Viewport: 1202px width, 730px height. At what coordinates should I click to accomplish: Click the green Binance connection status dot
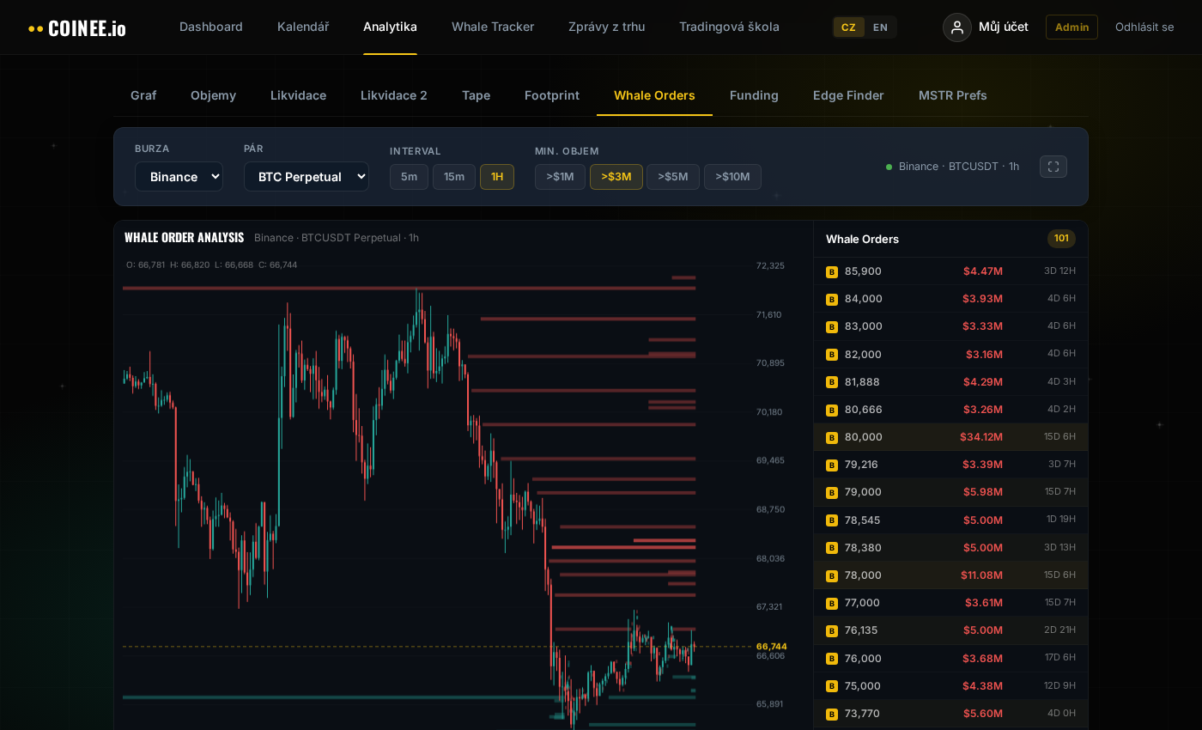click(x=889, y=167)
